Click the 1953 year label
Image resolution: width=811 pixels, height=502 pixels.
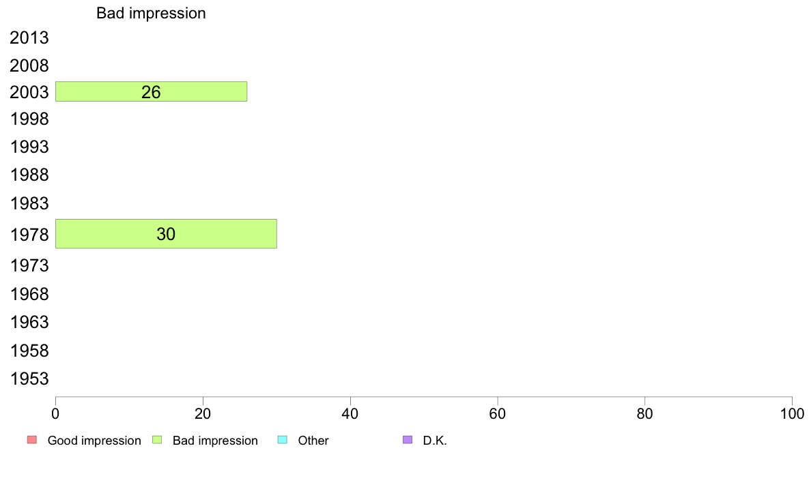coord(29,379)
